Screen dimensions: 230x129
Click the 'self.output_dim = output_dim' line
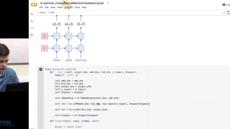(x=73, y=87)
